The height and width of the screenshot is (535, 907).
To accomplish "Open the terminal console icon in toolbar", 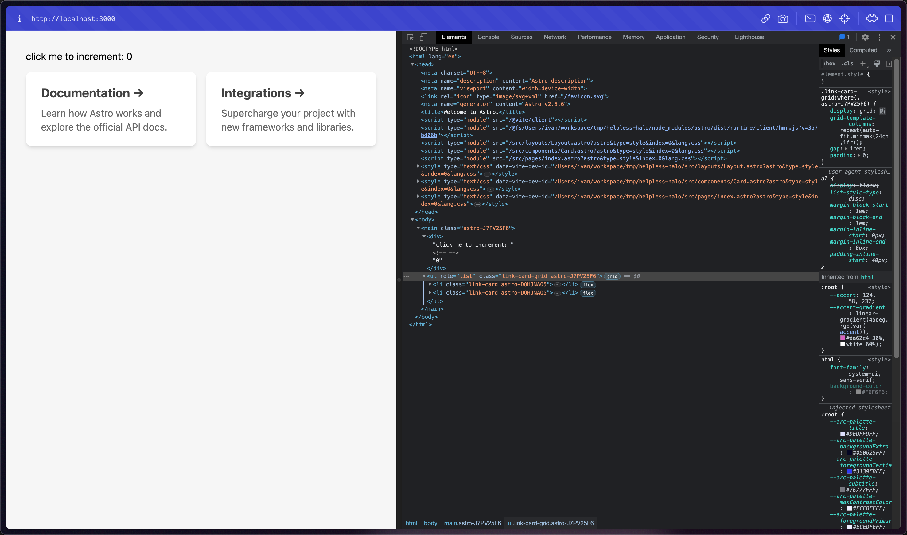I will (x=810, y=19).
